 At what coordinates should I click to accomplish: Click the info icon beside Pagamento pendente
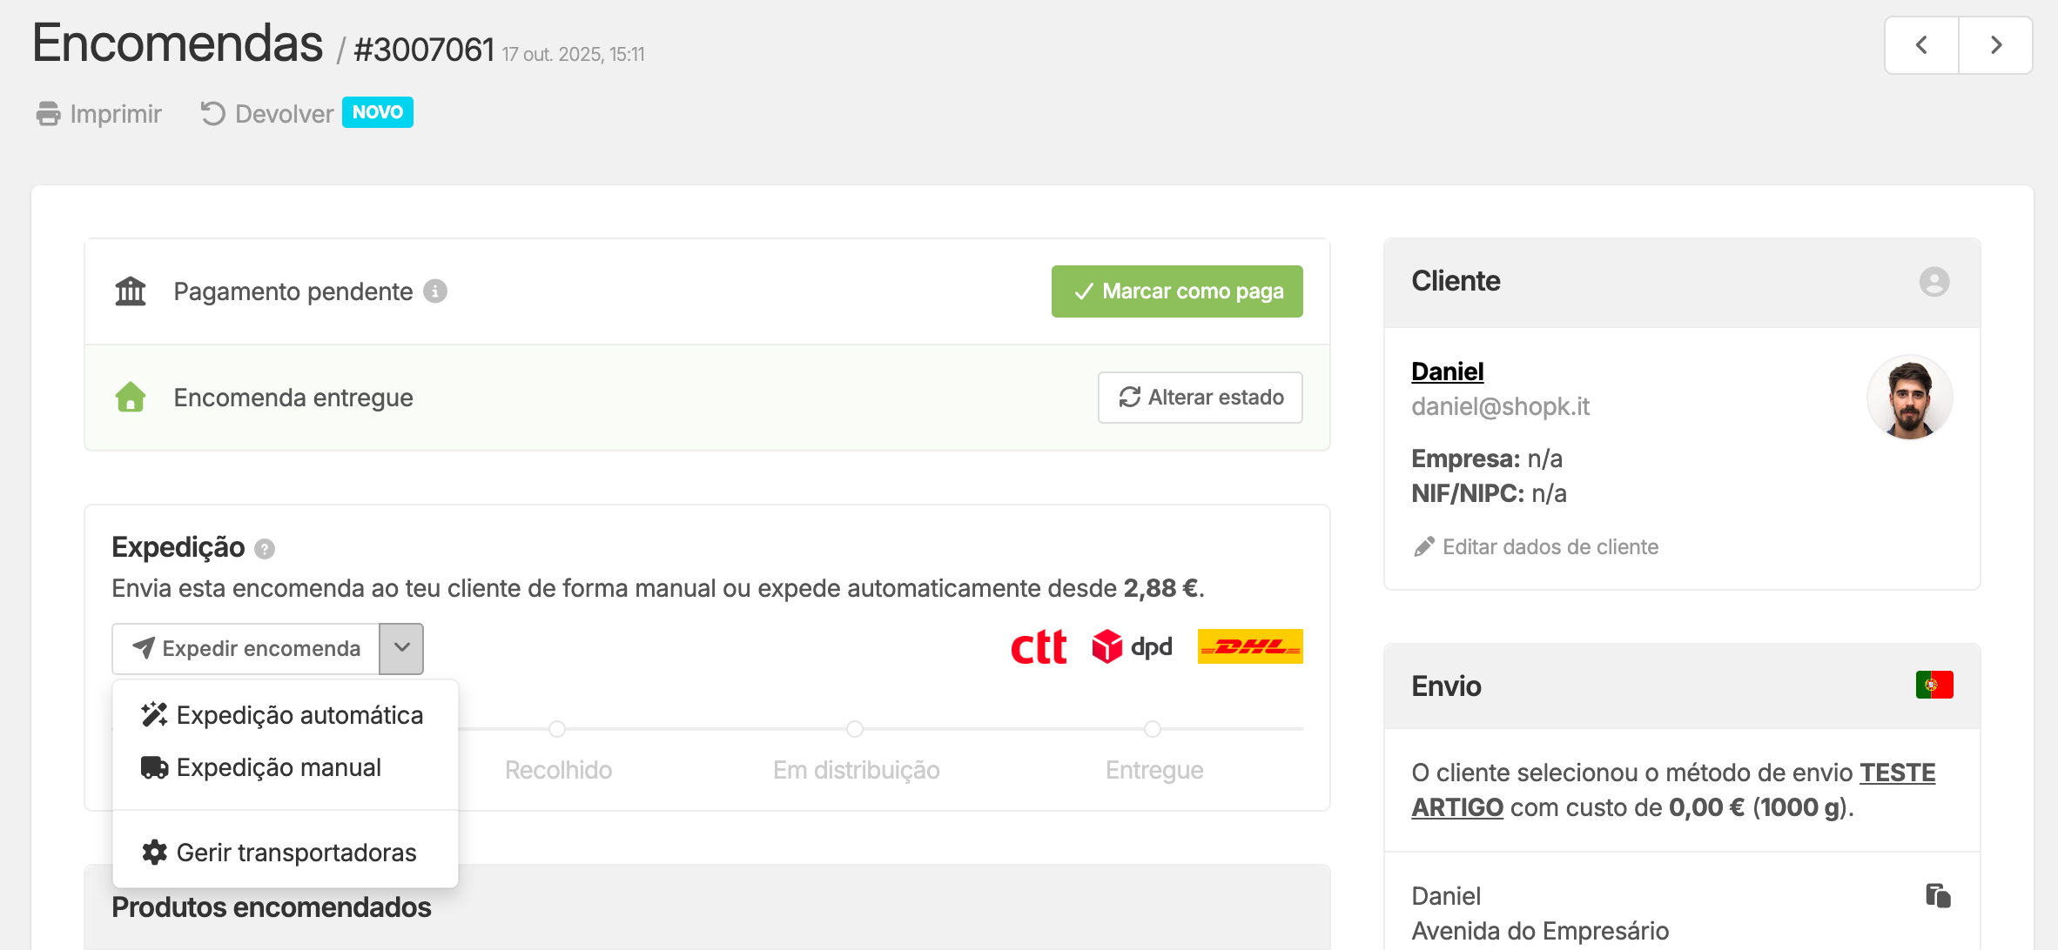435,291
